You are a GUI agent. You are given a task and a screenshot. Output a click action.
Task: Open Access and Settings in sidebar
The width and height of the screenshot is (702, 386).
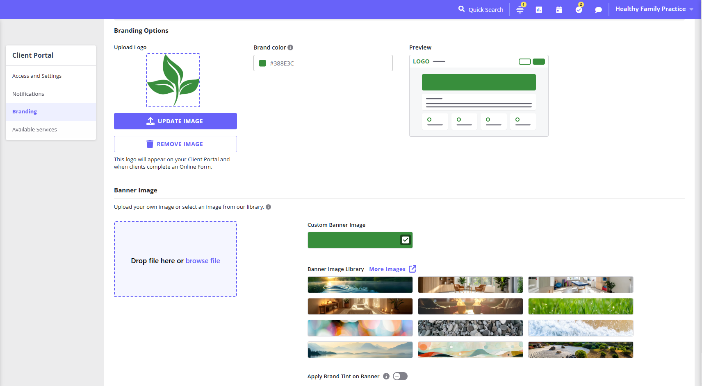37,76
